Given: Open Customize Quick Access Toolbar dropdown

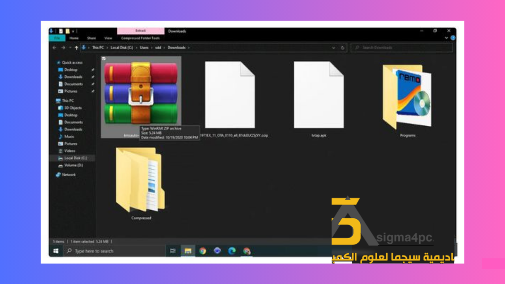Looking at the screenshot, I should (x=74, y=31).
